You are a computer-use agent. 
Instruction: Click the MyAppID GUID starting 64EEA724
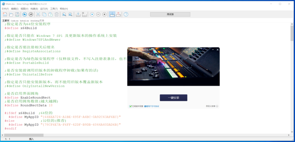click(x=80, y=117)
